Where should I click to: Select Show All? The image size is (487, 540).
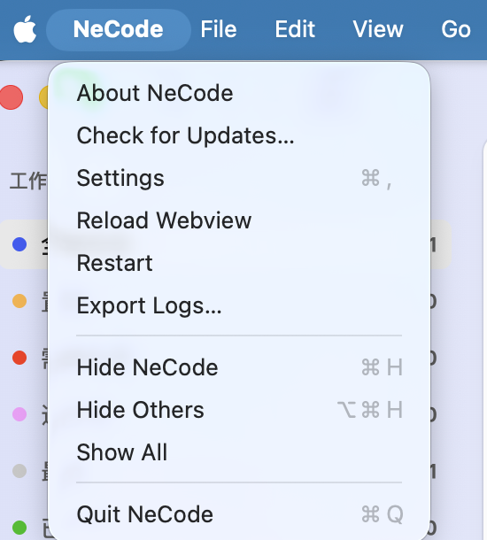tap(239, 452)
